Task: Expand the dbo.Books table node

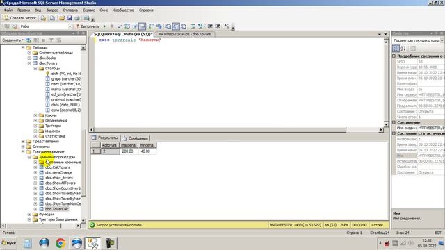Action: pyautogui.click(x=29, y=58)
